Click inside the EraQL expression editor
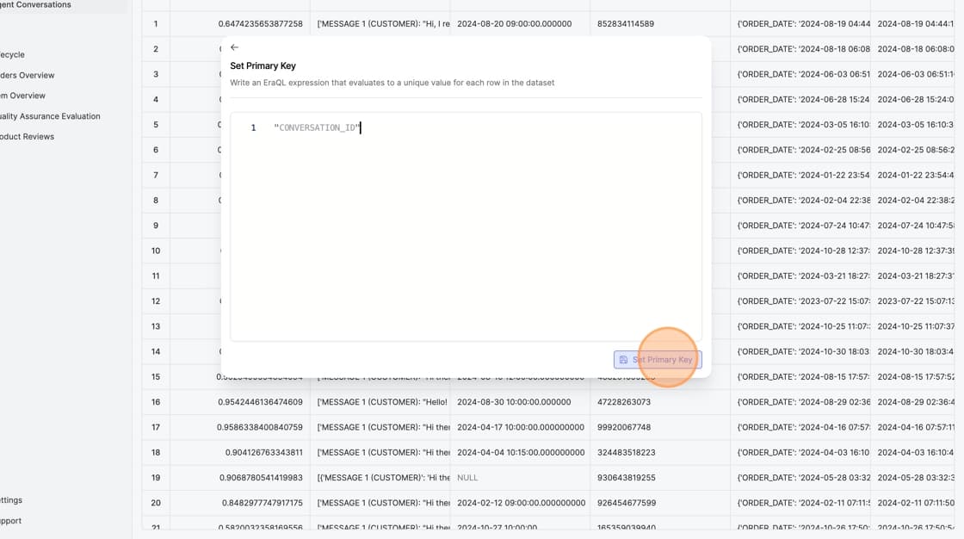Screen dimensions: 964x539 pyautogui.click(x=465, y=232)
